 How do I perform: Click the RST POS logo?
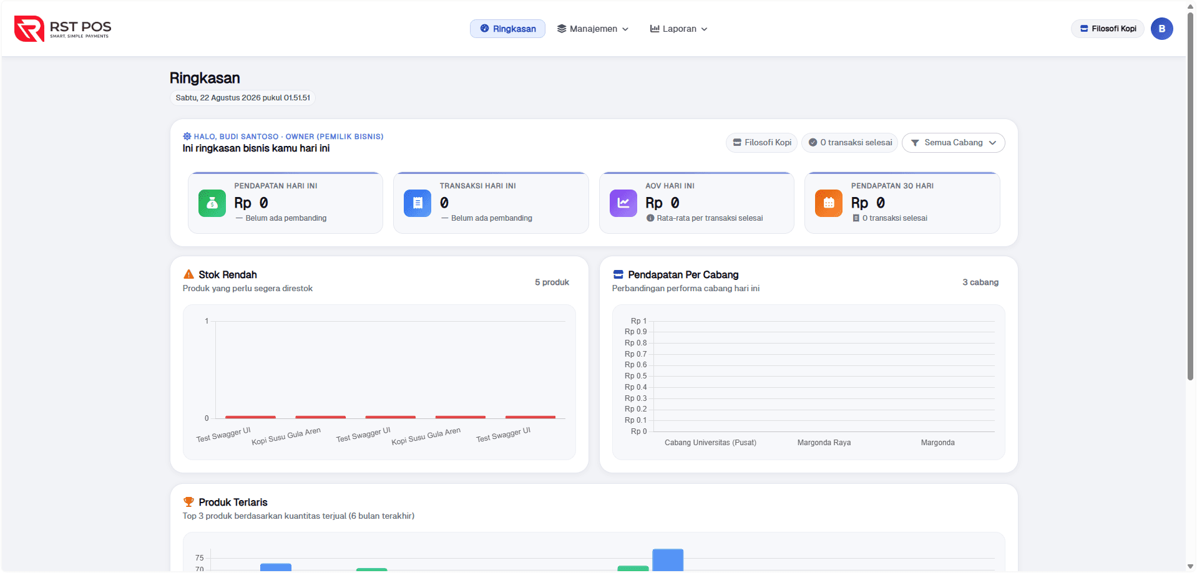pos(62,29)
